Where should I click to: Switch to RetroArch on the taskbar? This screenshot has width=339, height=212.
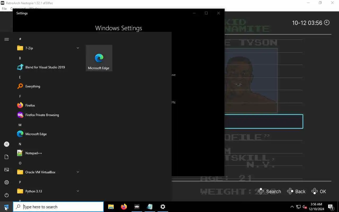[x=137, y=207]
